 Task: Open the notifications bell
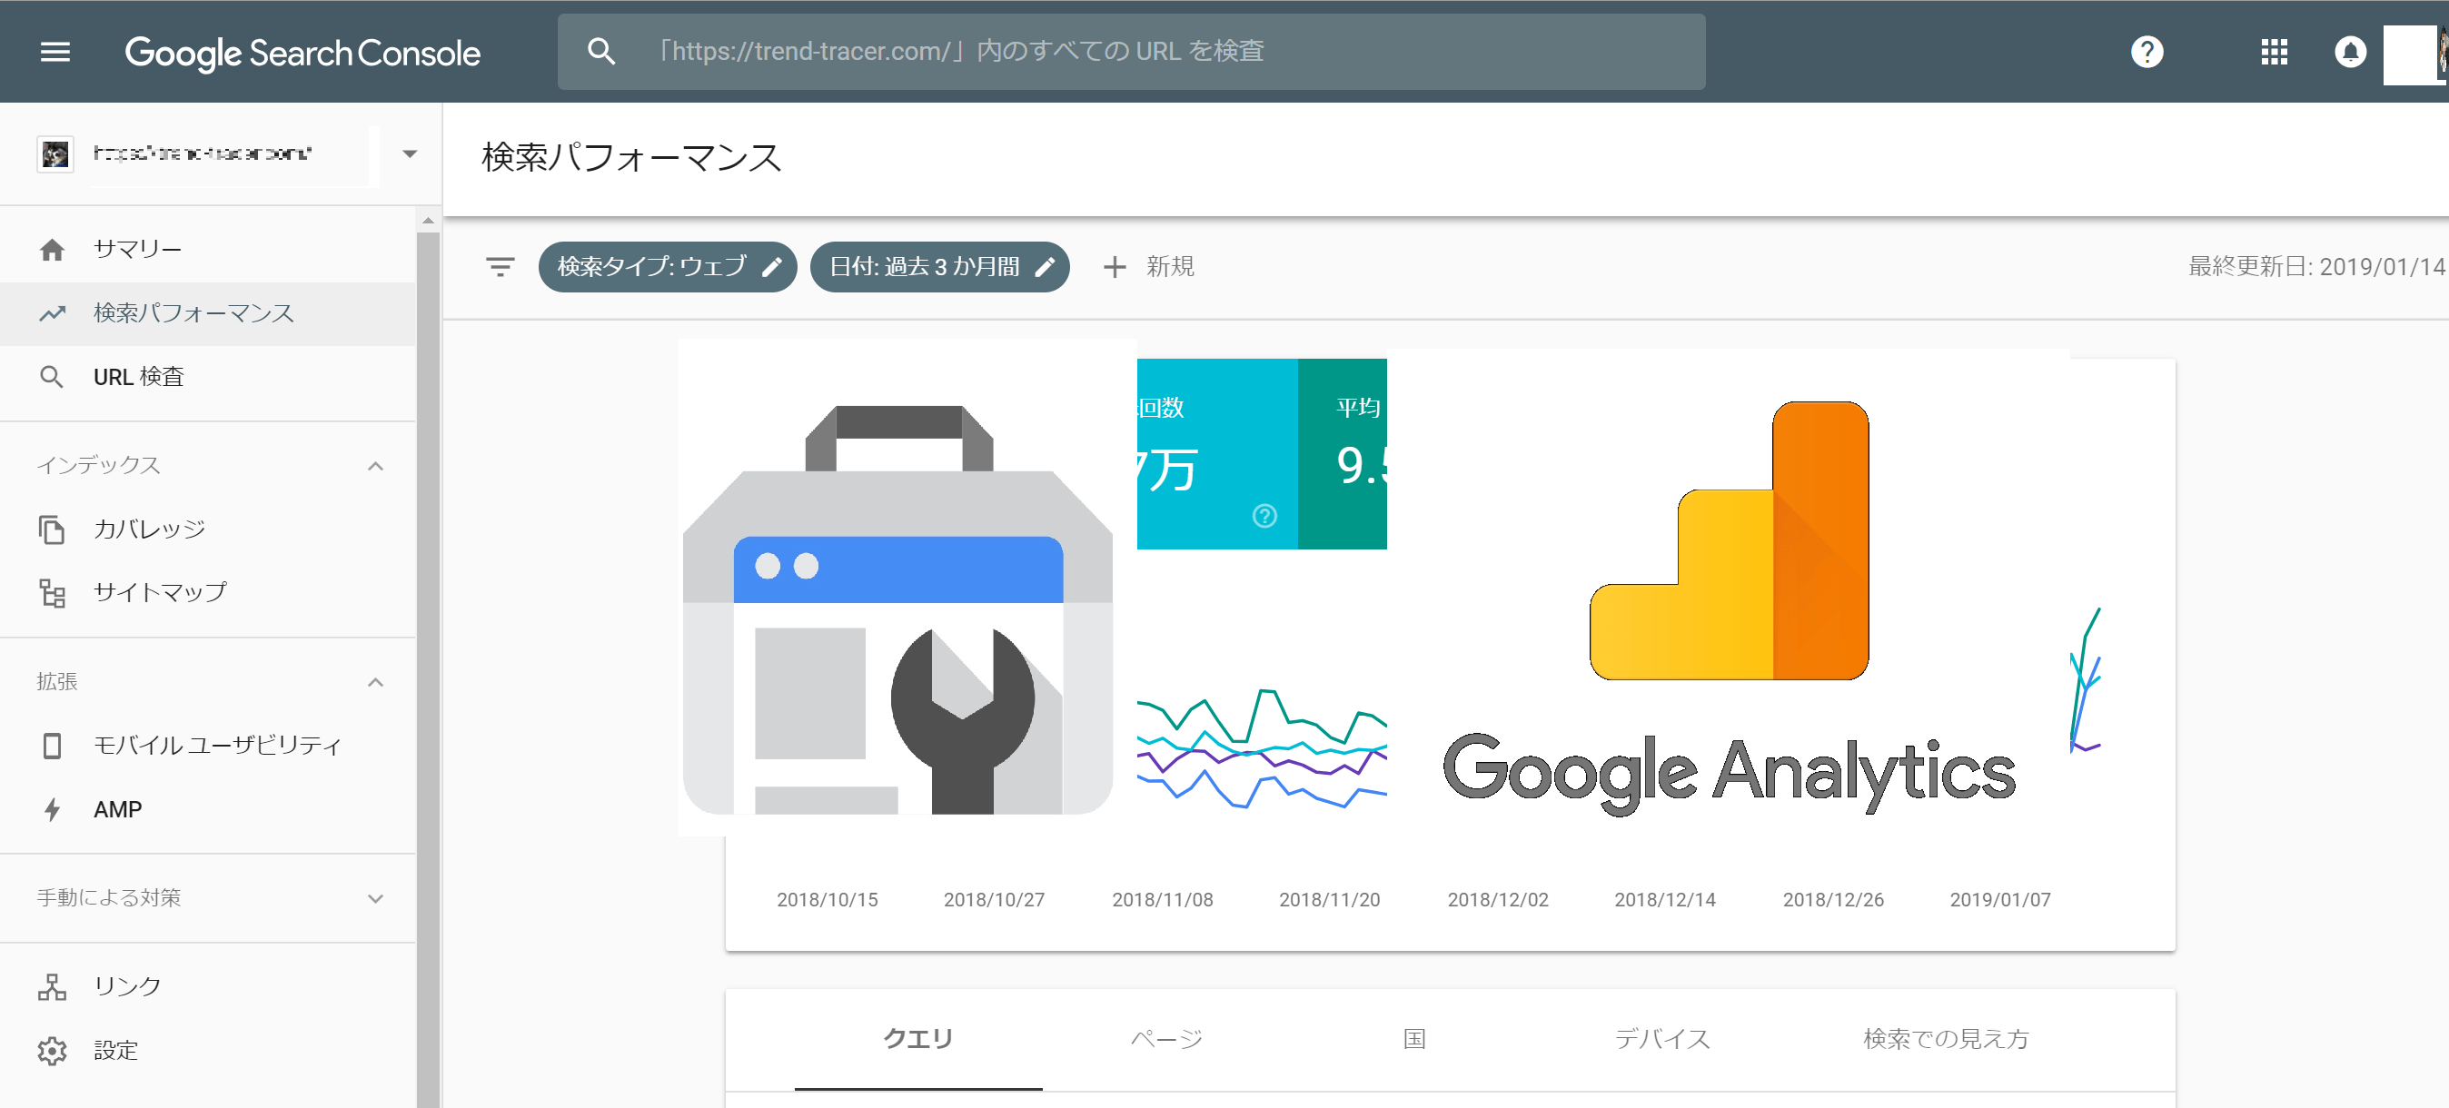(x=2350, y=52)
